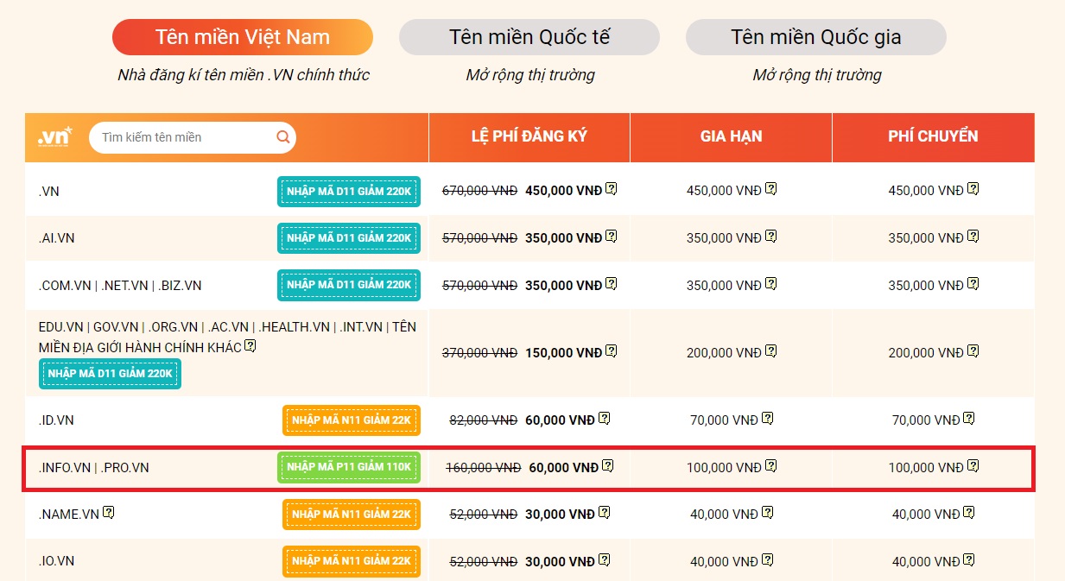
Task: Open info icon beside .INFO.VN transfer fee 100,000 VNĐ
Action: point(973,465)
